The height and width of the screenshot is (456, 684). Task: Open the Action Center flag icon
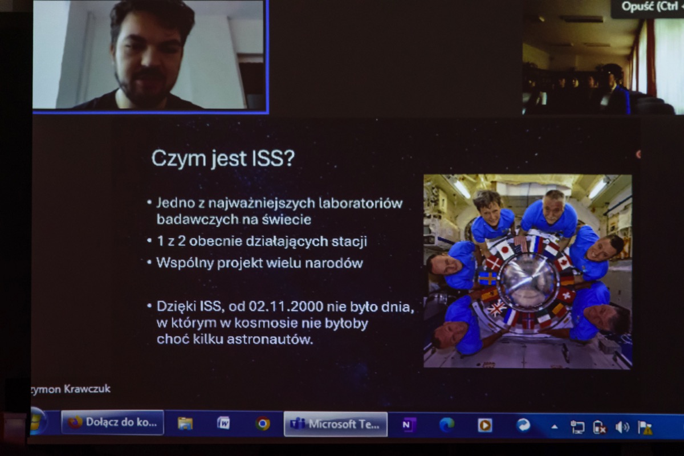point(645,427)
